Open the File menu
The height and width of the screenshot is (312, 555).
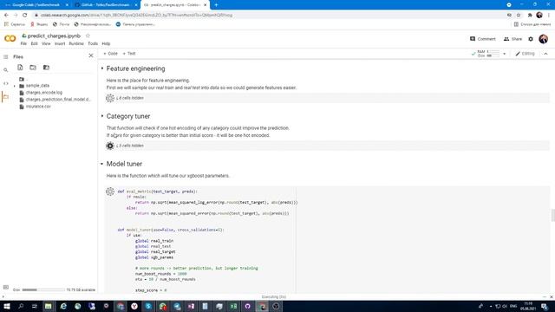pos(23,43)
